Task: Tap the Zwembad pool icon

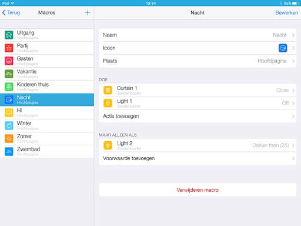Action: [x=9, y=151]
